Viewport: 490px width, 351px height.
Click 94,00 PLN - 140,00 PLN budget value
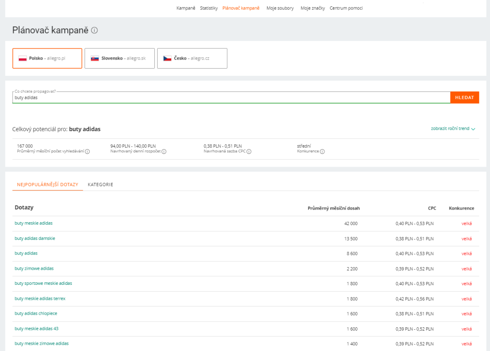tap(133, 146)
